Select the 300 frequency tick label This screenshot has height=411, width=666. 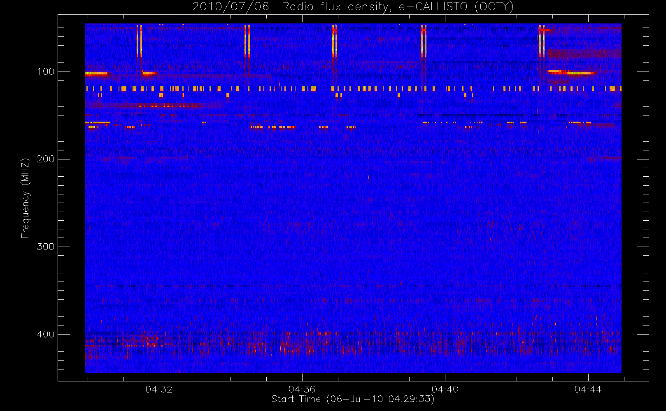45,247
